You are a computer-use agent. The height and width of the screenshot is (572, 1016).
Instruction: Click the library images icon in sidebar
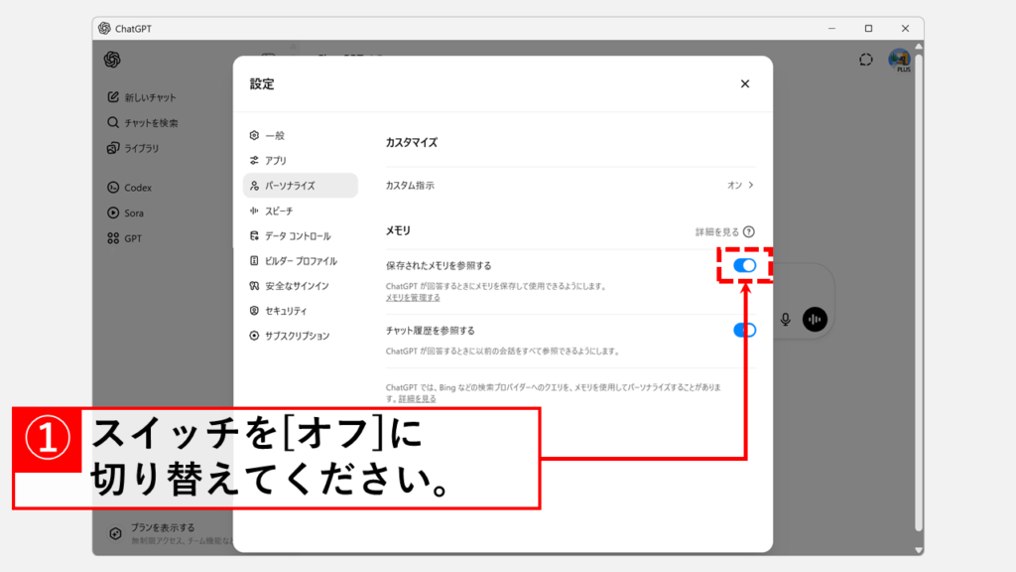113,148
